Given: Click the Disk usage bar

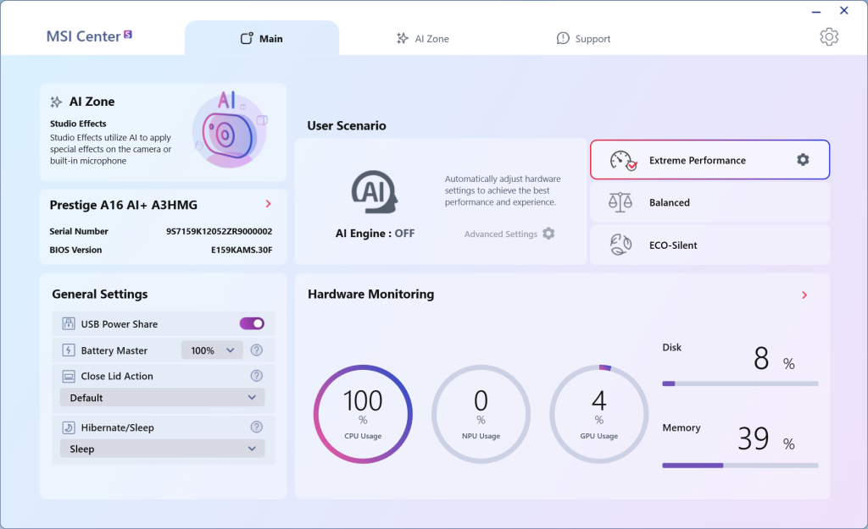Looking at the screenshot, I should pos(740,383).
